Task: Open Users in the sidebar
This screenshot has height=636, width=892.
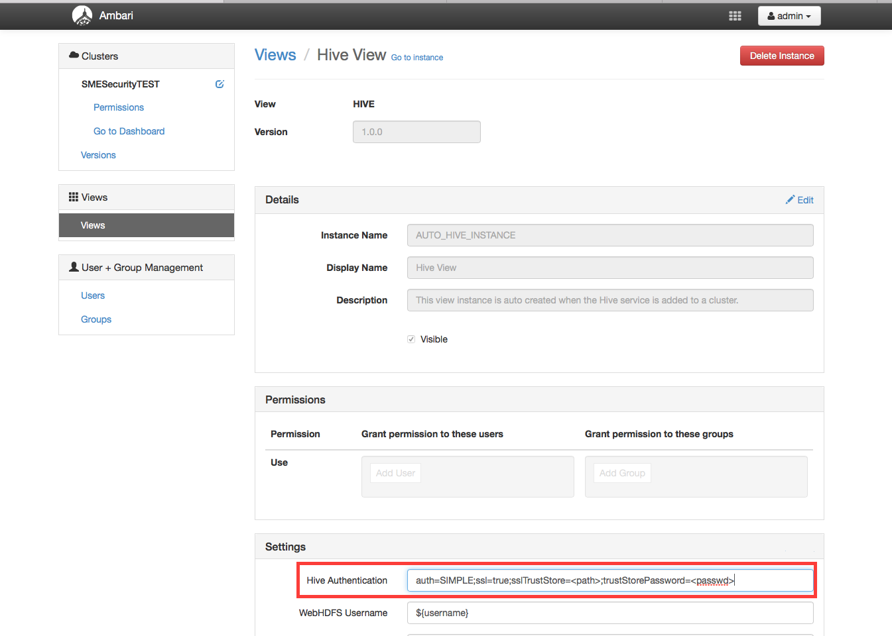Action: 93,295
